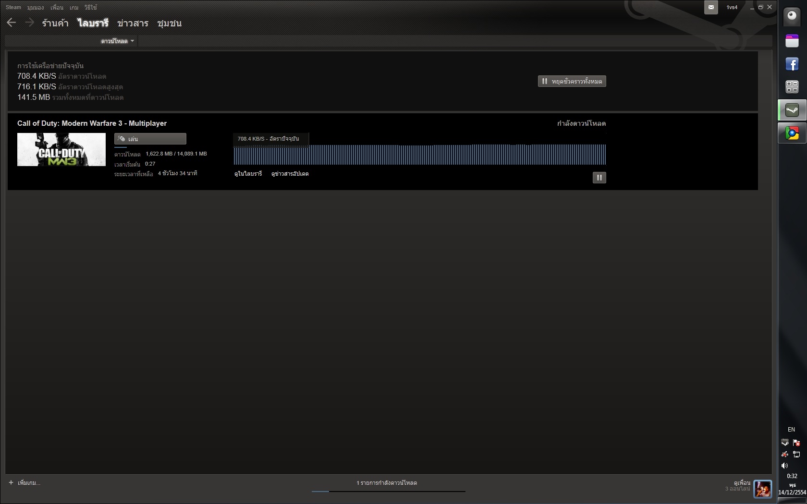The width and height of the screenshot is (807, 504).
Task: Go back with the left arrow
Action: [12, 23]
